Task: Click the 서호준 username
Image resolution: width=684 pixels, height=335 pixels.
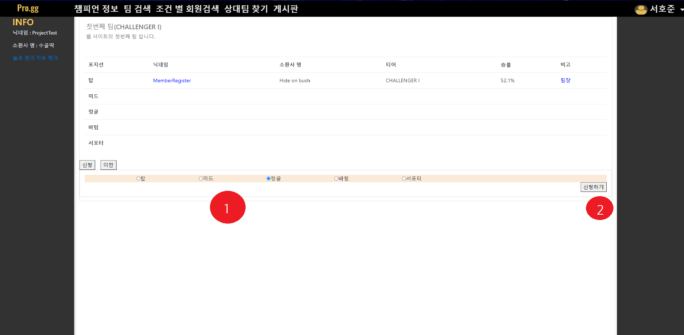Action: [662, 9]
